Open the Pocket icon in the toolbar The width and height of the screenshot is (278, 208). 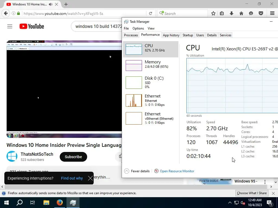261,14
